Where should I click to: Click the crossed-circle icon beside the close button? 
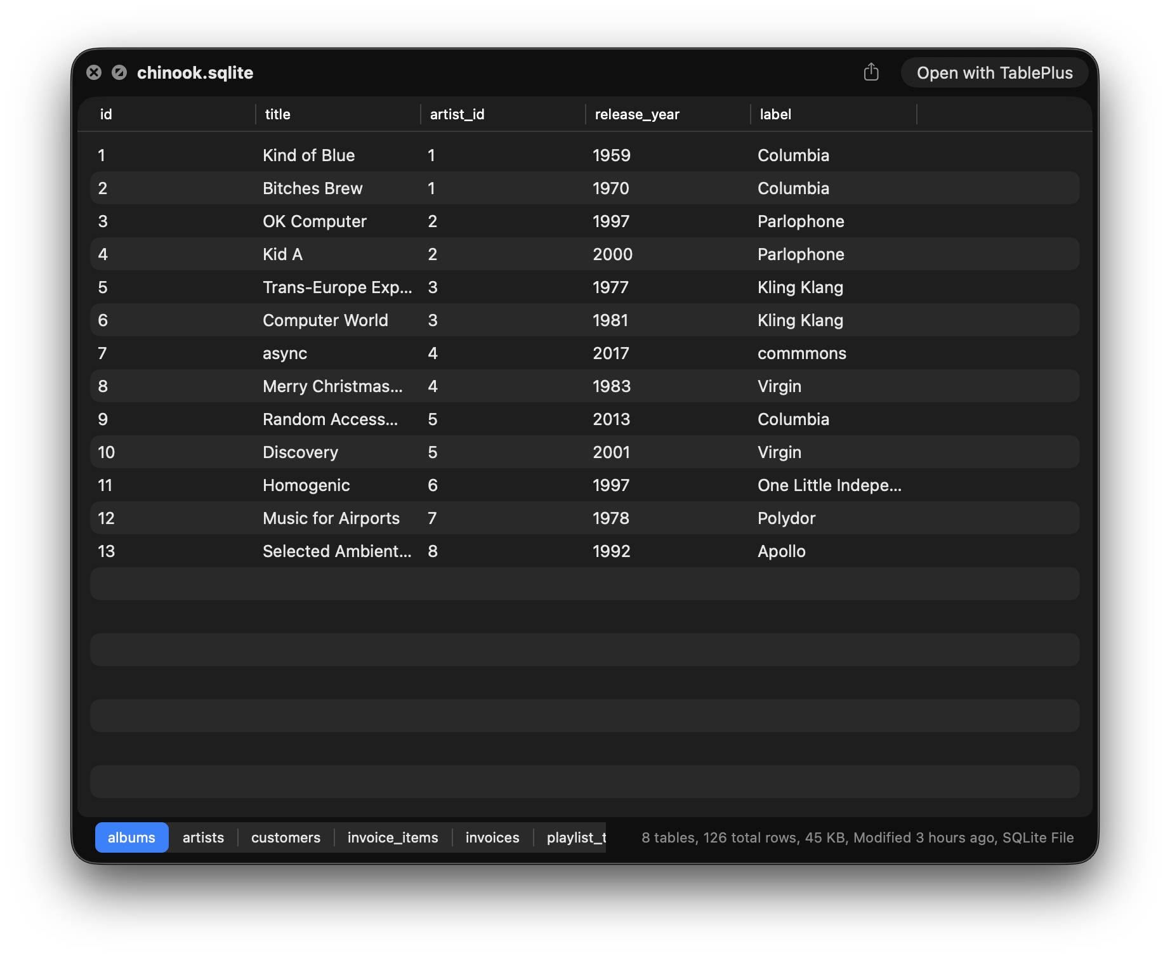pyautogui.click(x=120, y=72)
